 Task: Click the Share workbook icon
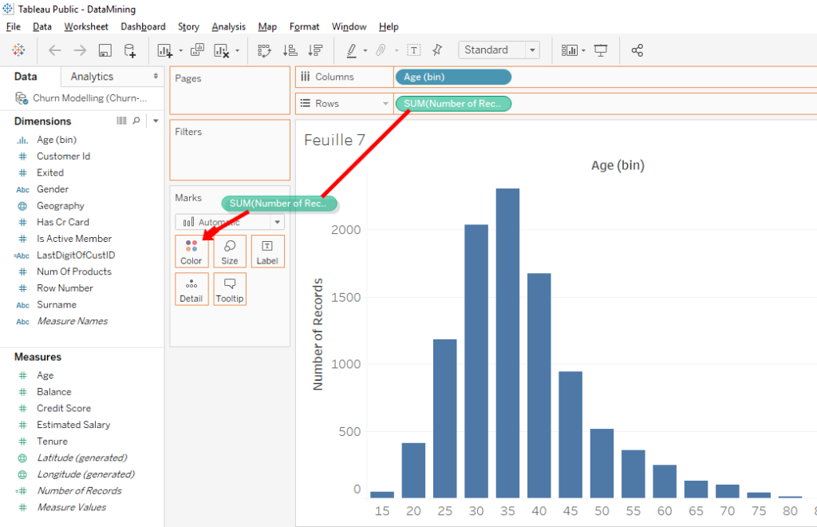(637, 50)
